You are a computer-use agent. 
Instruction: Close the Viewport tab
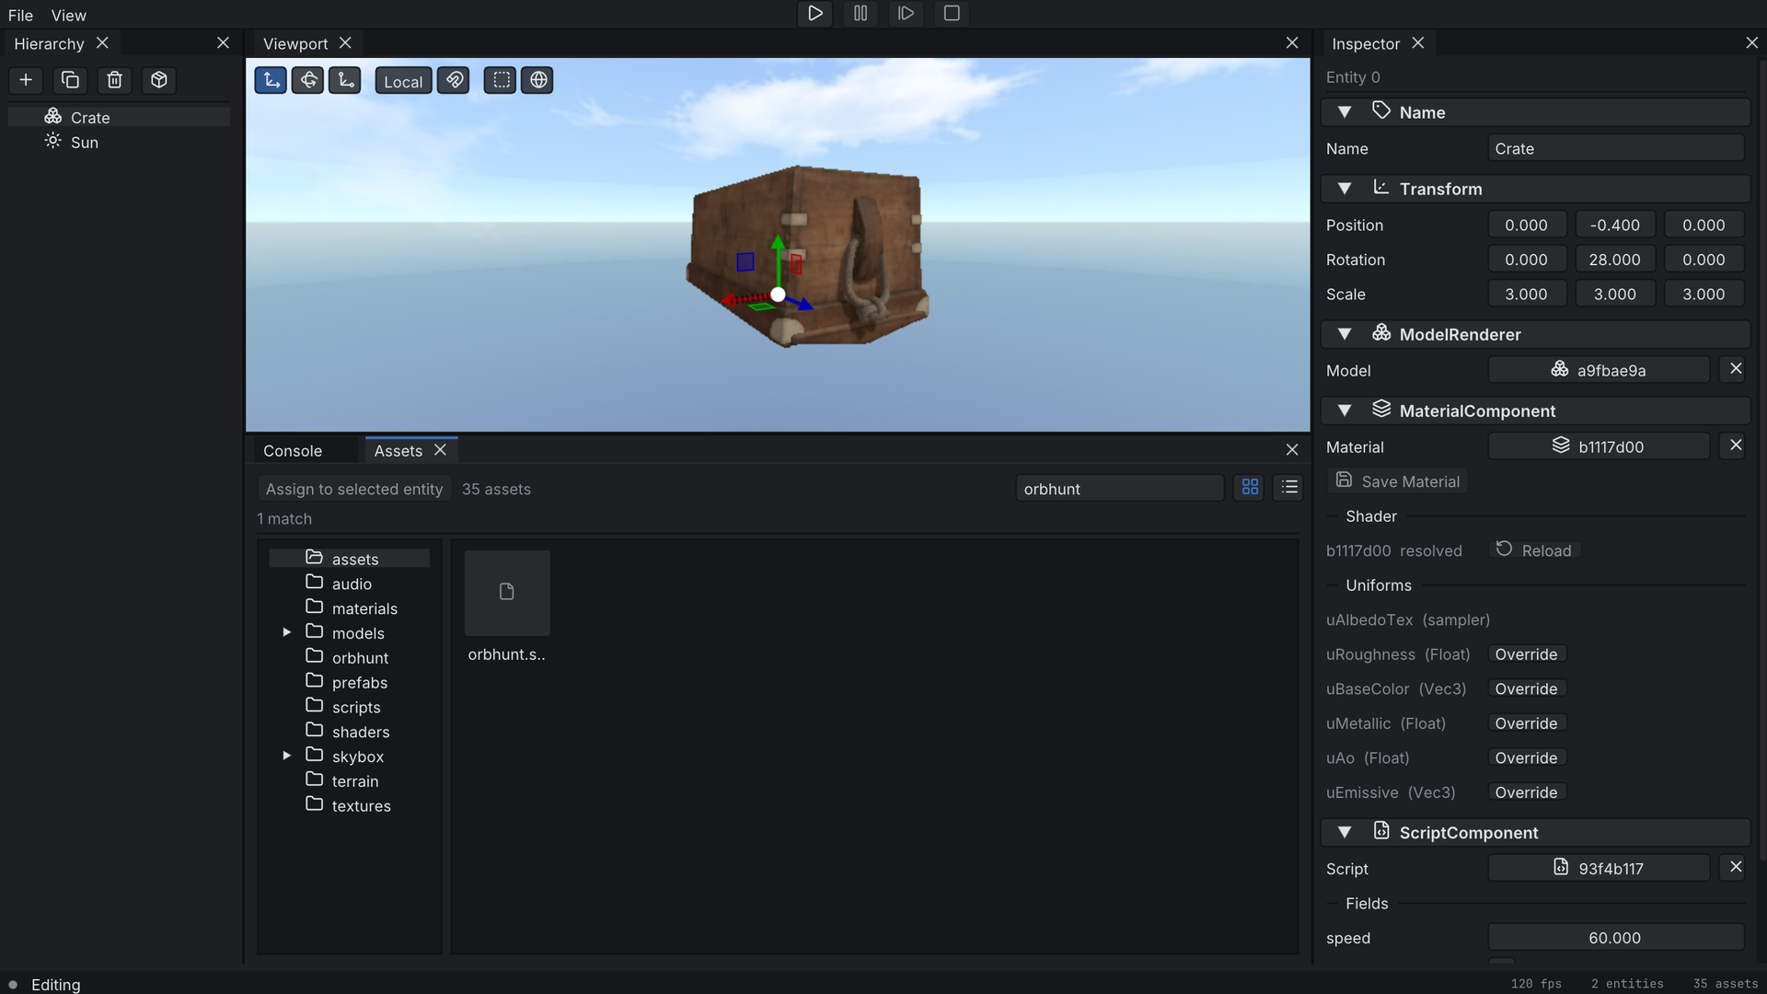point(345,43)
